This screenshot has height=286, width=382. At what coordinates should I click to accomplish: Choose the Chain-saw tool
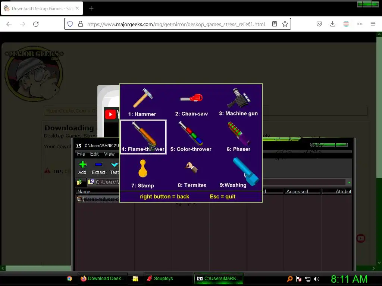pos(191,102)
